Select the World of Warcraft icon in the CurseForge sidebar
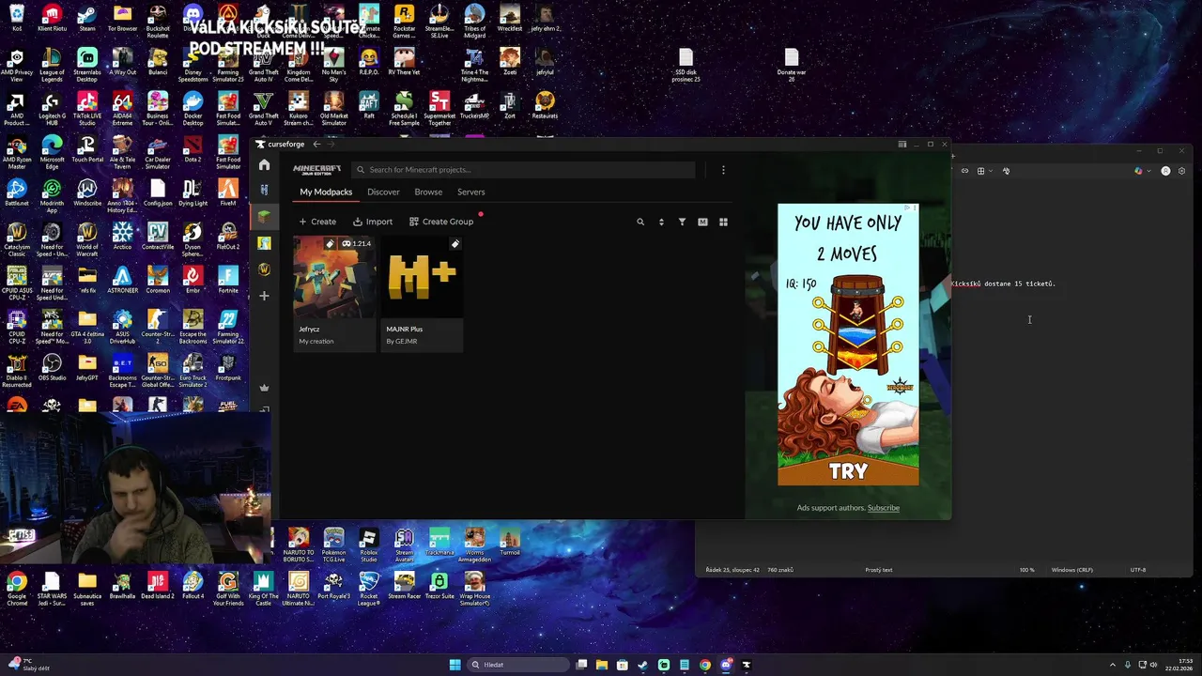Screen dimensions: 1202x676 pos(264,269)
